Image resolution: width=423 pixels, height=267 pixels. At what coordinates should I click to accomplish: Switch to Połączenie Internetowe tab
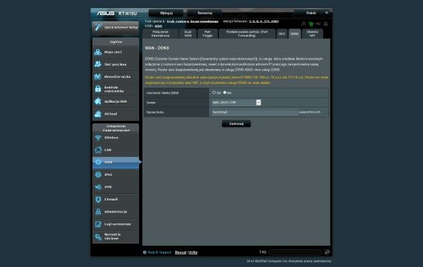coord(160,34)
